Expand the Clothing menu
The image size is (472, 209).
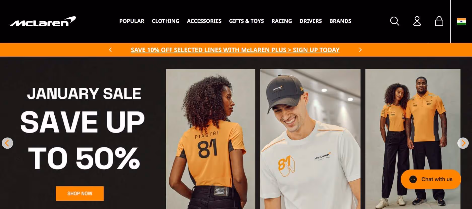click(x=165, y=21)
